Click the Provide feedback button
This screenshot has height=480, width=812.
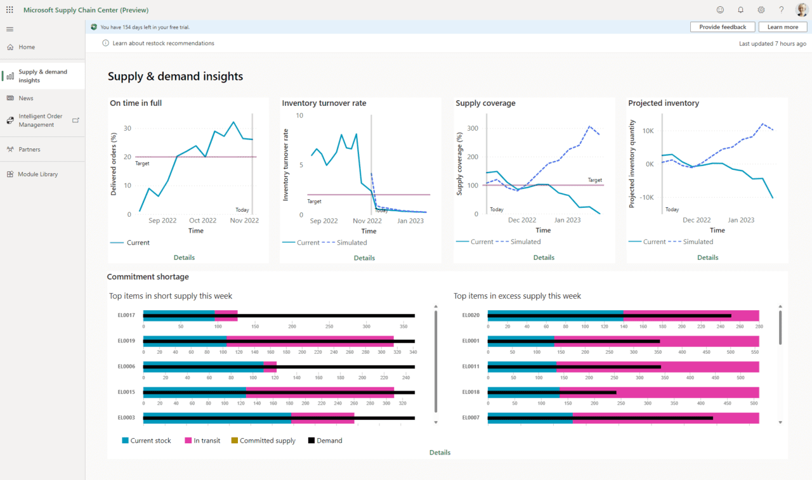point(723,27)
